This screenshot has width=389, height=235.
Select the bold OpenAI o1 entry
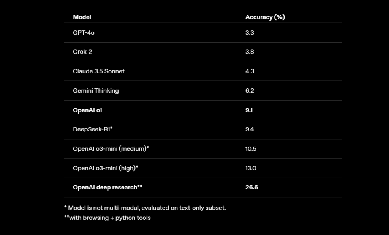87,110
